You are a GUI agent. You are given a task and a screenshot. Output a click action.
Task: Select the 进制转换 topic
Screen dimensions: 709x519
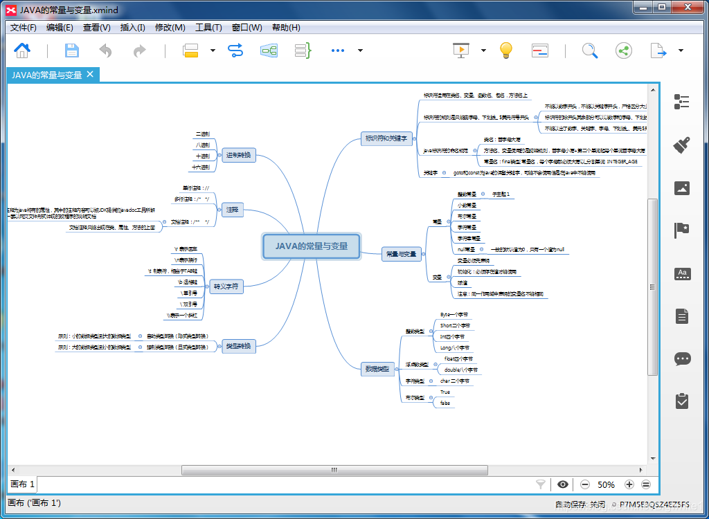click(239, 155)
